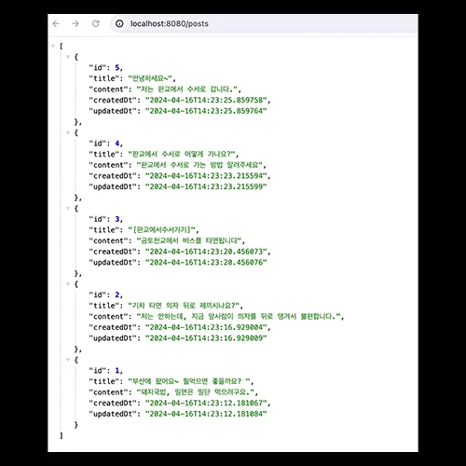Image resolution: width=466 pixels, height=466 pixels.
Task: Collapse the object with id 4
Action: coord(68,132)
